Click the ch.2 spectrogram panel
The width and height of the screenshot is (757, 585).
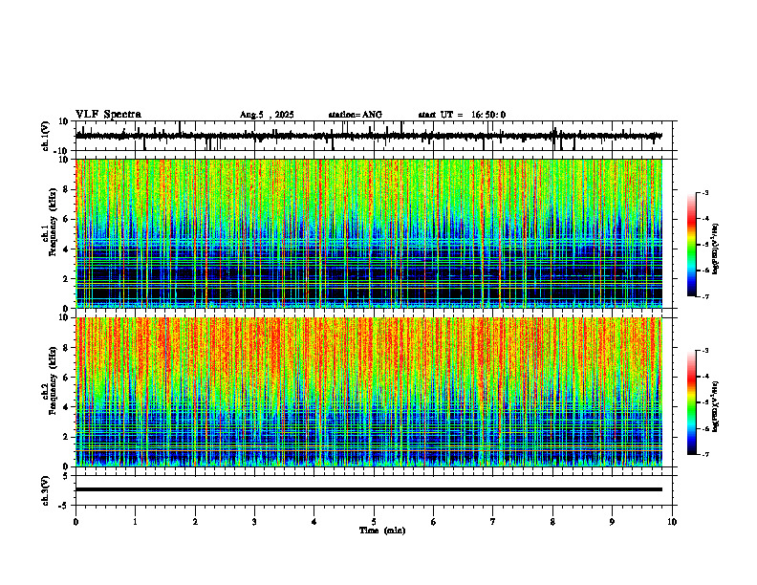[369, 392]
